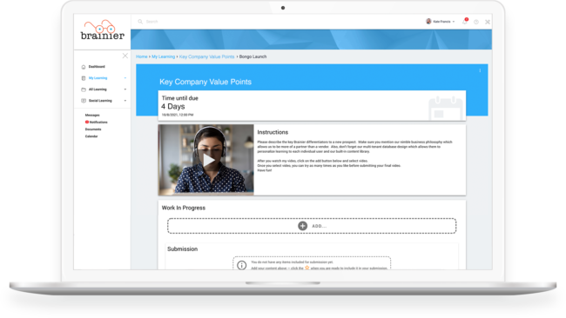Image resolution: width=566 pixels, height=318 pixels.
Task: Open Messages in the sidebar
Action: (x=92, y=116)
